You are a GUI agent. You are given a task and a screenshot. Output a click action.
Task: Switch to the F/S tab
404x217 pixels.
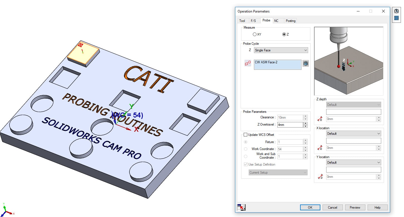coord(253,21)
